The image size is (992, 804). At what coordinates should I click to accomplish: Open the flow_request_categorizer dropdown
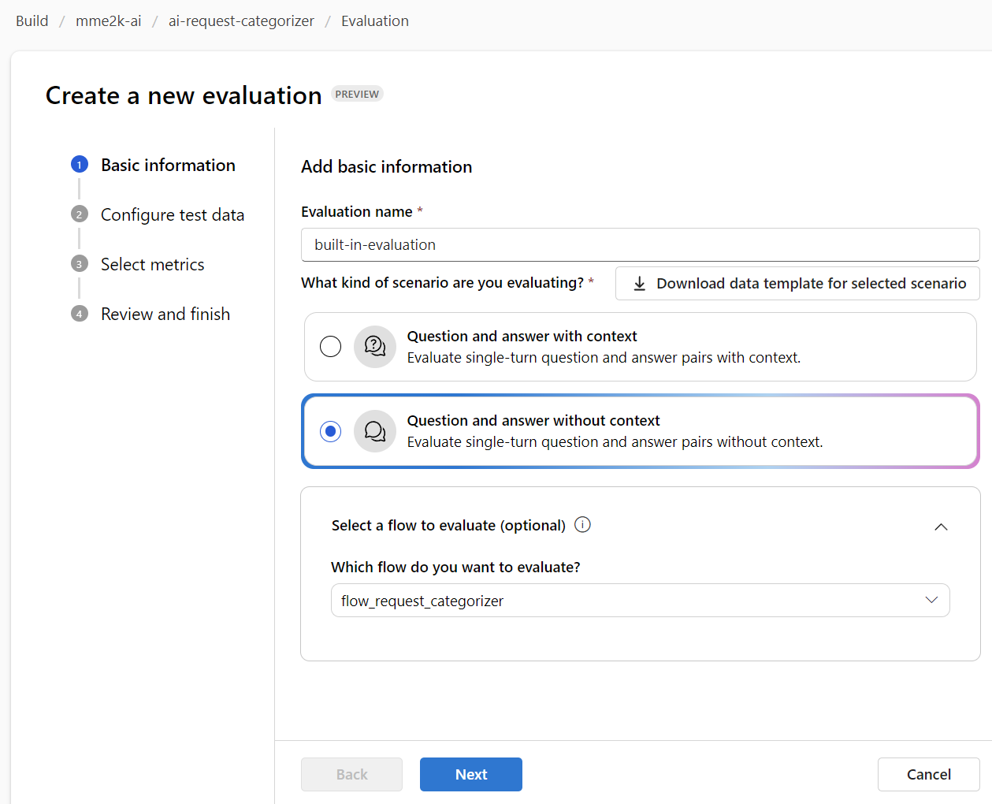pos(640,601)
